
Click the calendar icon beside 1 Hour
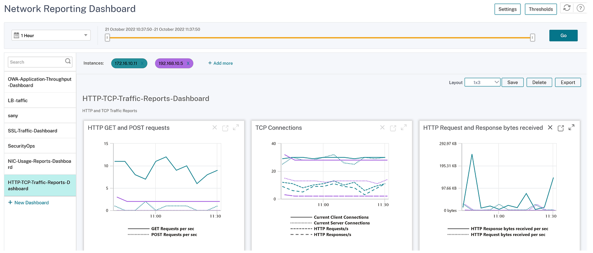click(16, 35)
